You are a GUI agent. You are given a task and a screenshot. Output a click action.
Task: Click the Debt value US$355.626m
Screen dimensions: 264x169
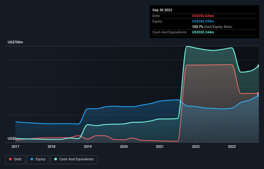pos(203,16)
